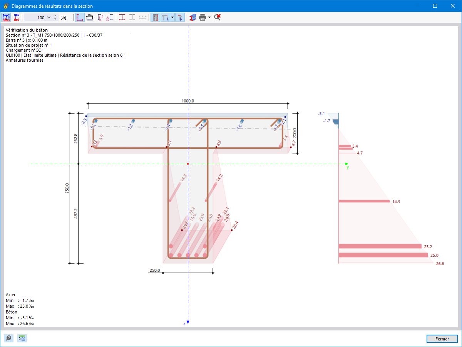The image size is (462, 347).
Task: Click the shear center SC icon
Action: pos(110,17)
